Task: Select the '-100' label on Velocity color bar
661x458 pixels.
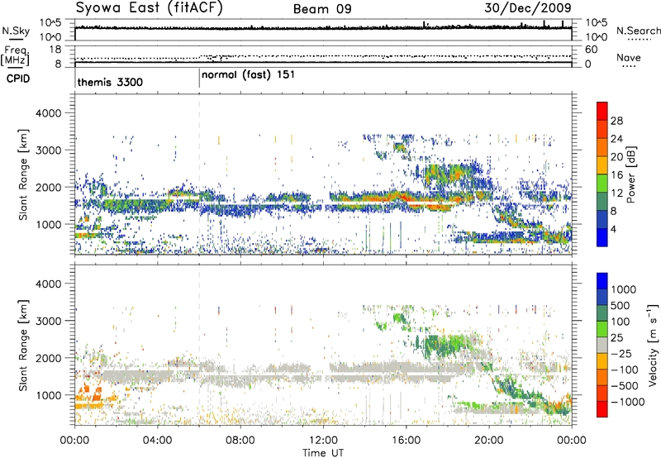Action: point(625,370)
